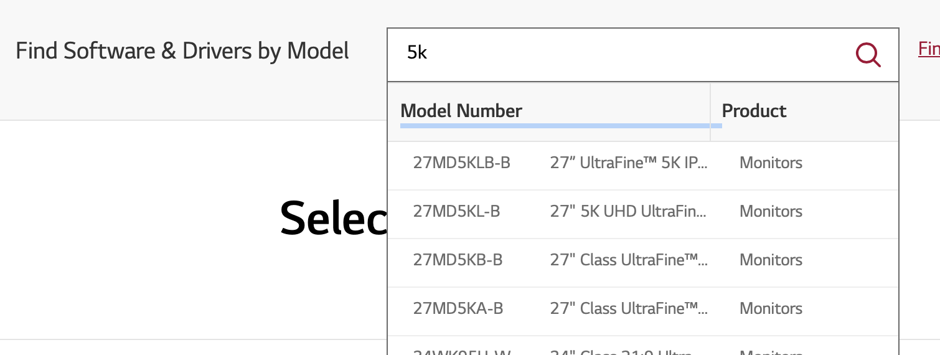Click Monitors in the 27MD5KL-B row
Image resolution: width=940 pixels, height=355 pixels.
771,212
